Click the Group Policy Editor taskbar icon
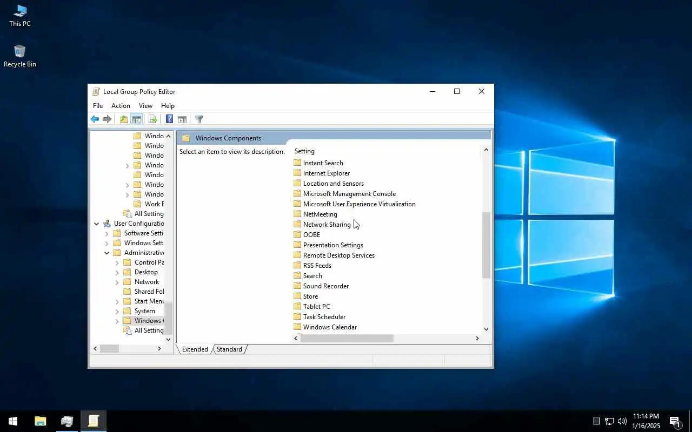692x432 pixels. (x=94, y=421)
